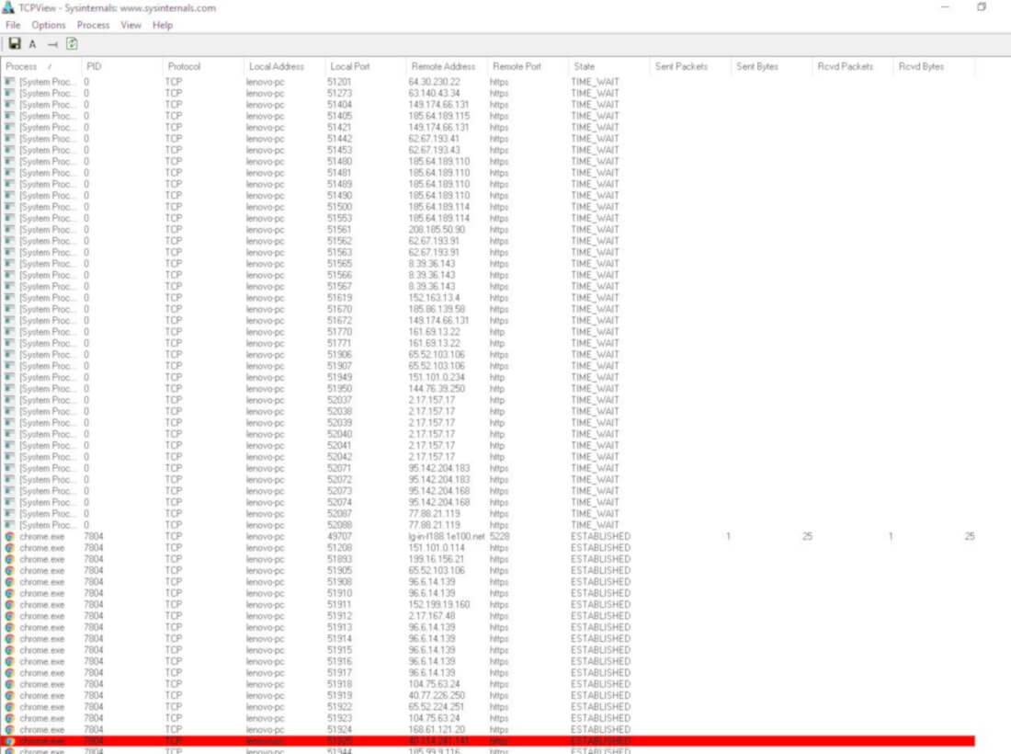Click the TCPView app icon in title bar
1011x754 pixels.
tap(8, 7)
